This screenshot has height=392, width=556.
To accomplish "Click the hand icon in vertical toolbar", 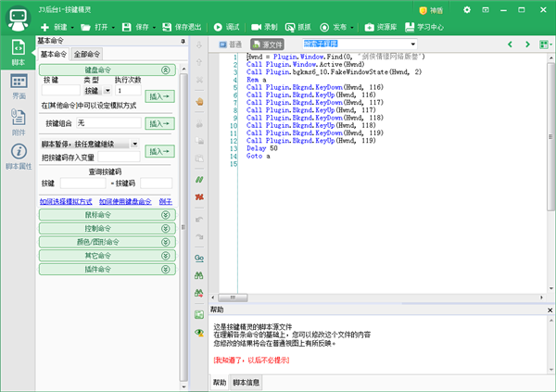I will coord(199,102).
